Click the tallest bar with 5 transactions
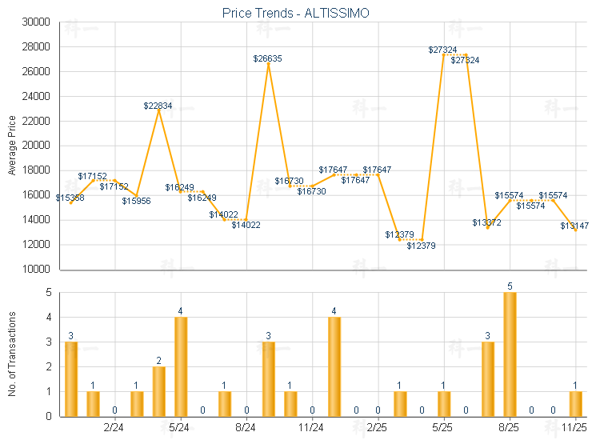The width and height of the screenshot is (592, 440). [510, 354]
